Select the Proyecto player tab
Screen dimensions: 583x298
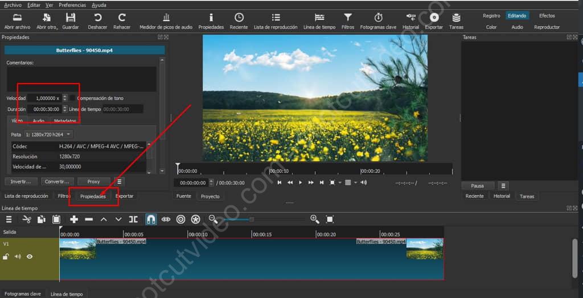pos(210,196)
